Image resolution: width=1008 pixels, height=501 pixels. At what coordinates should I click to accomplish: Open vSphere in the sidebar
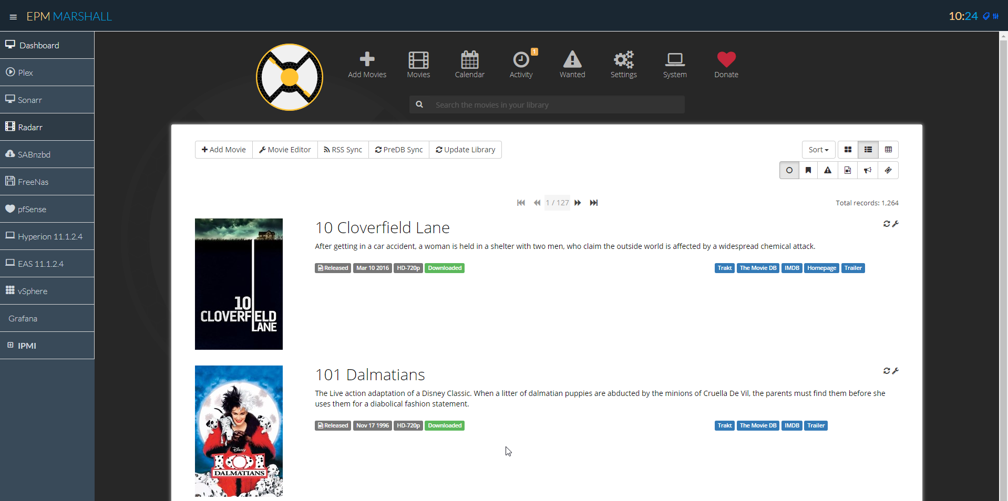47,291
